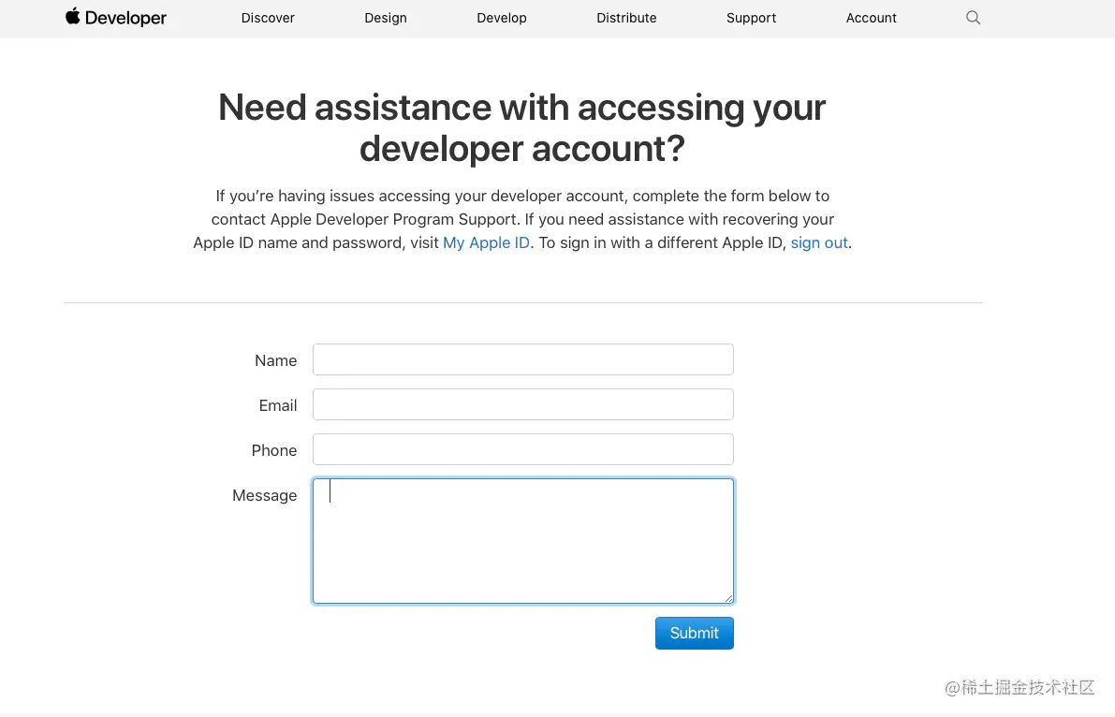Select the Phone input box
Viewport: 1115px width, 717px height.
[x=522, y=449]
